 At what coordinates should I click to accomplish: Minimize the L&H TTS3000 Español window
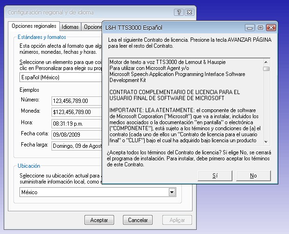pos(250,28)
